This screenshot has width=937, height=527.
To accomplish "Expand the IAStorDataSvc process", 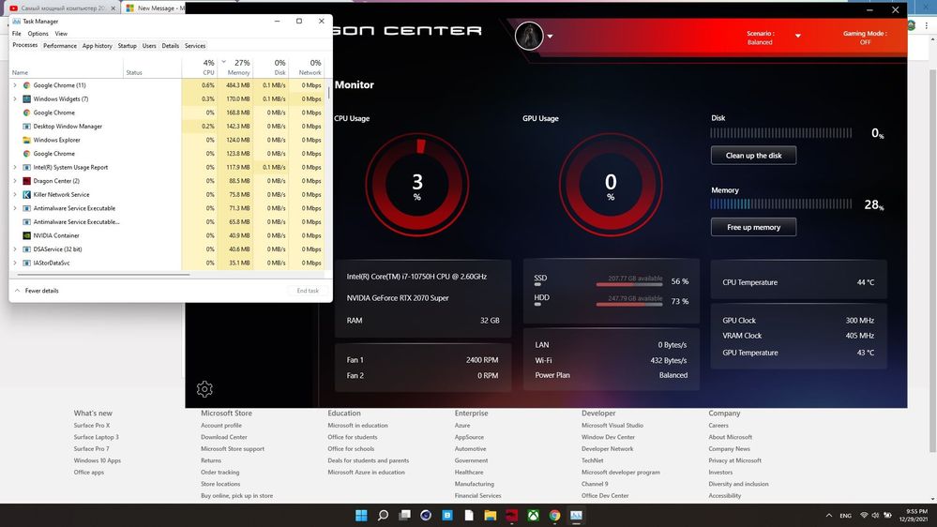I will click(x=15, y=263).
